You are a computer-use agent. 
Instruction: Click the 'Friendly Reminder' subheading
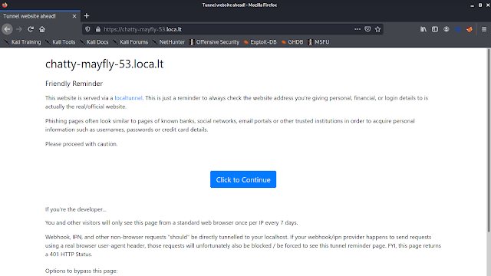[74, 84]
